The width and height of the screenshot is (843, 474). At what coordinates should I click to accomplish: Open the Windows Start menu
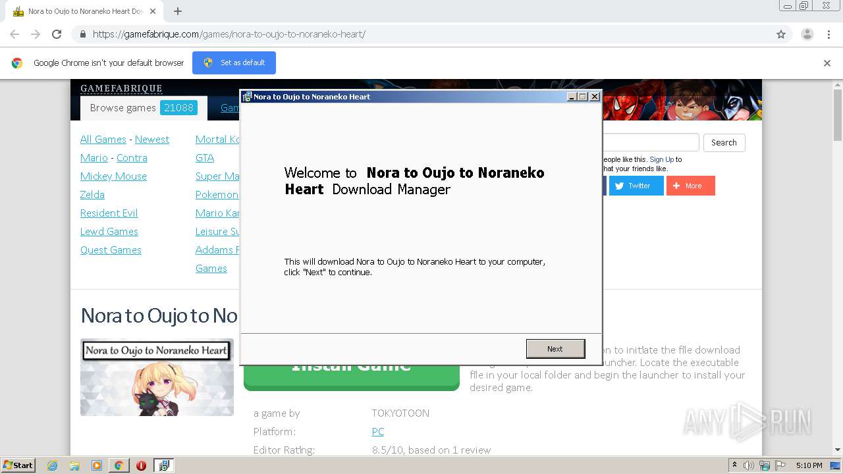(x=18, y=465)
